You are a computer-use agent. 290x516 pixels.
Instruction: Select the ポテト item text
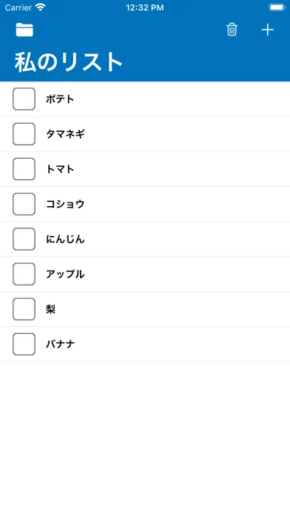click(60, 99)
